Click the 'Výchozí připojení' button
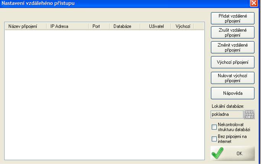 [x=232, y=62]
